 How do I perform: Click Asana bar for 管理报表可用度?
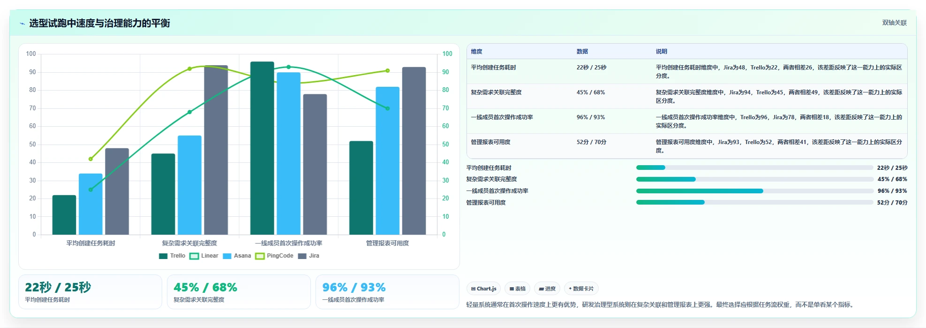[x=387, y=161]
